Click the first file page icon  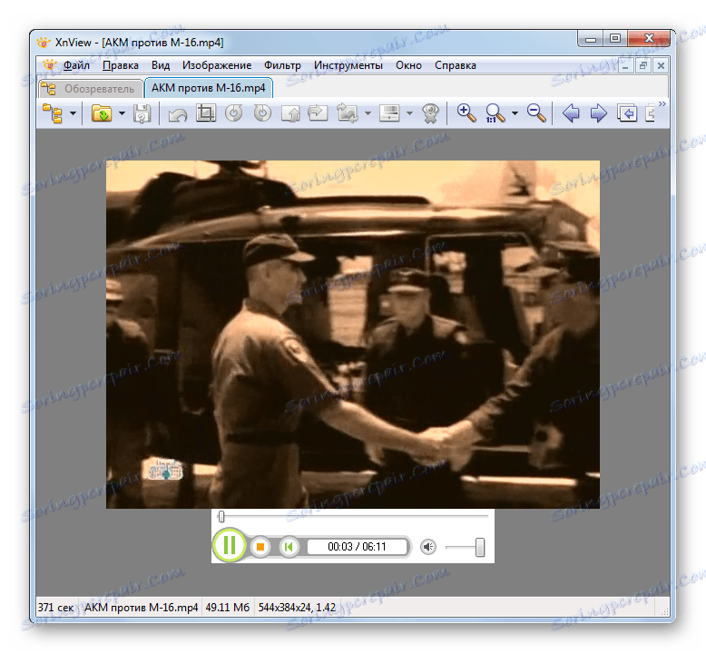(x=627, y=113)
